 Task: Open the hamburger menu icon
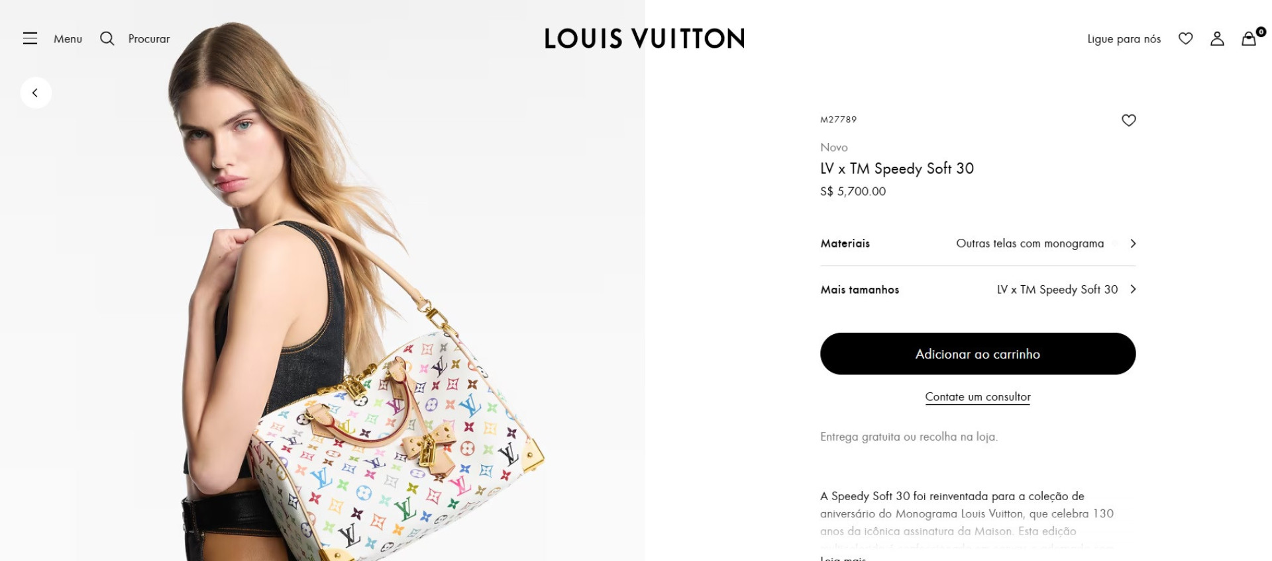[x=30, y=38]
